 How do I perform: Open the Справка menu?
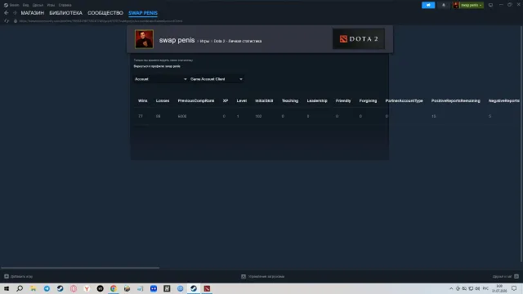65,5
